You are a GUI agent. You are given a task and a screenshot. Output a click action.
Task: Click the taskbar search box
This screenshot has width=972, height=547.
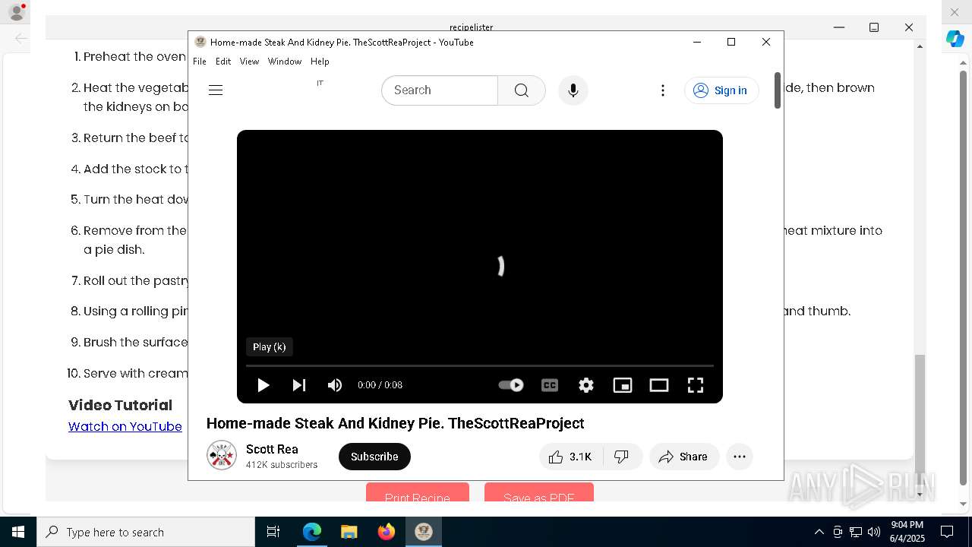point(146,532)
